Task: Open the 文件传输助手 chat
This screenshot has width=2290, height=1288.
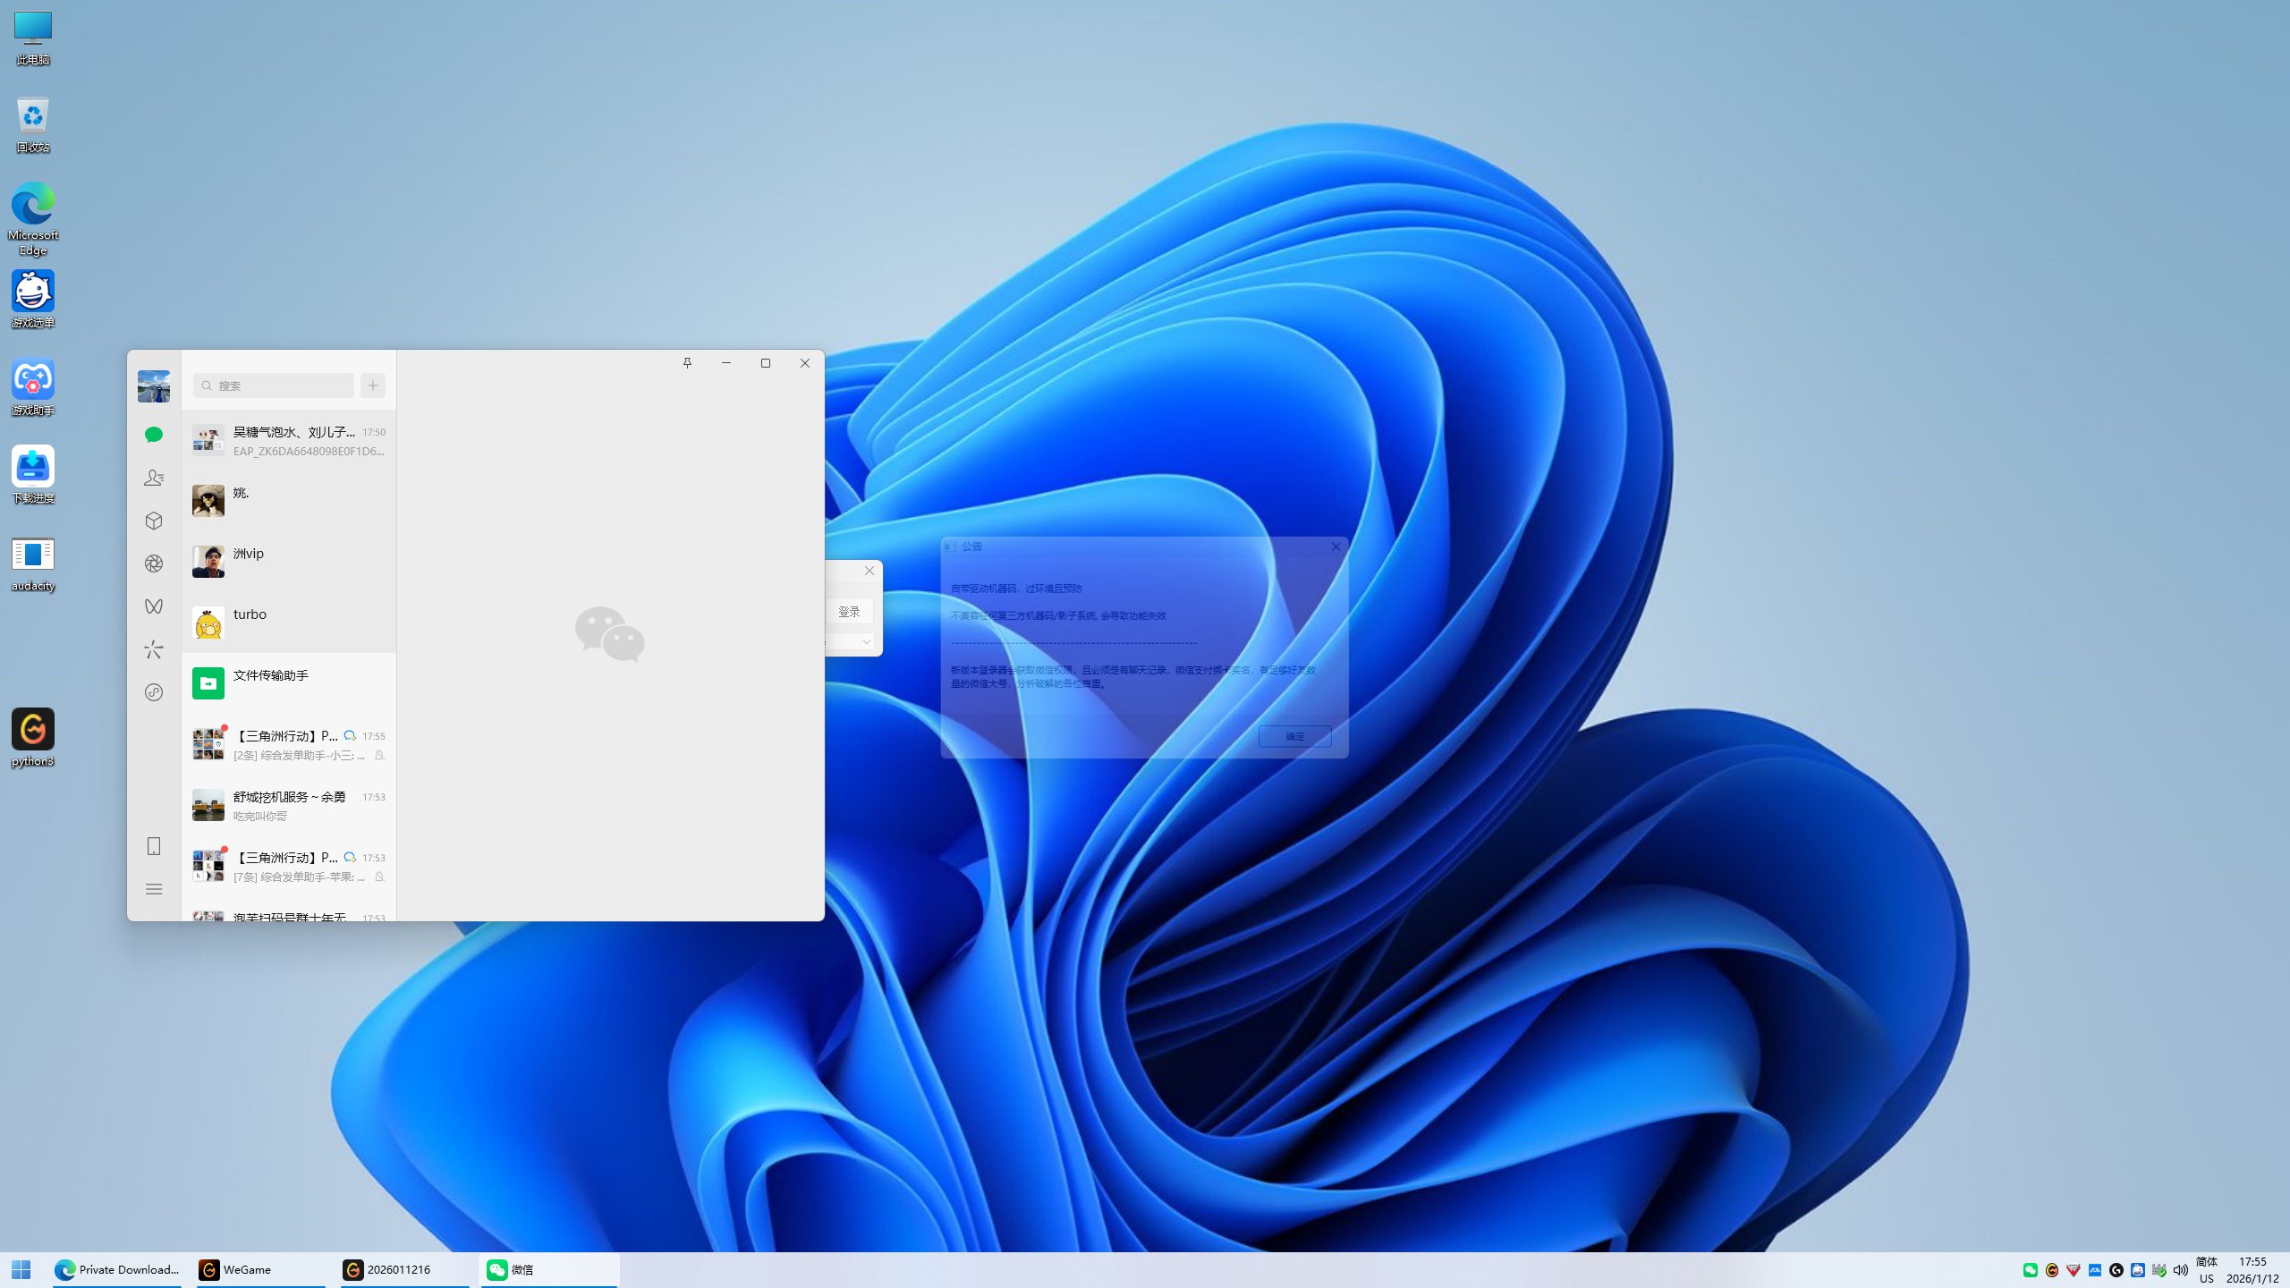Action: [288, 683]
